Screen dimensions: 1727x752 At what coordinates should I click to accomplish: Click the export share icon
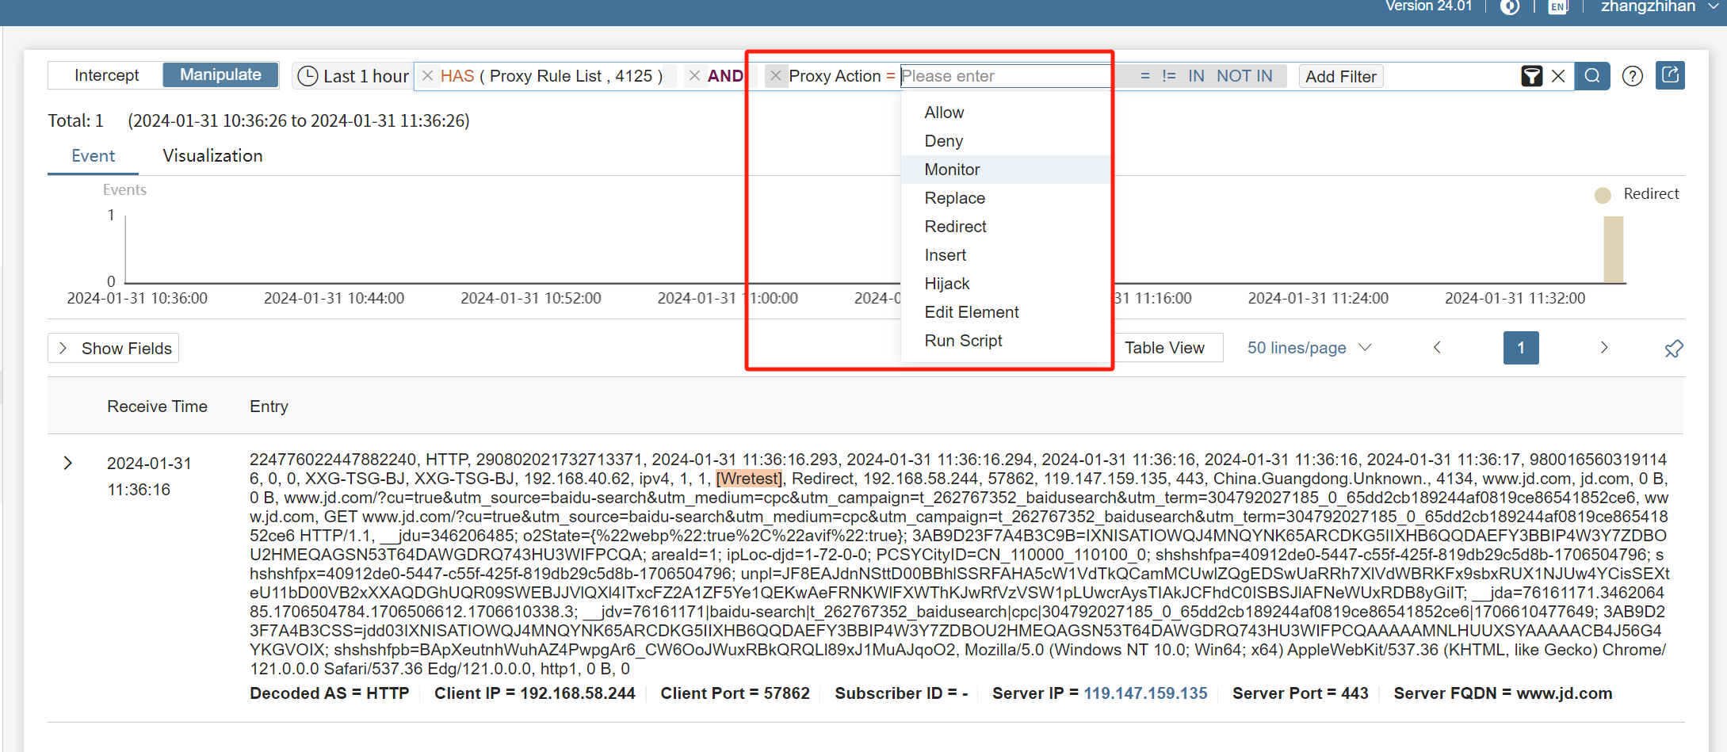click(1670, 75)
